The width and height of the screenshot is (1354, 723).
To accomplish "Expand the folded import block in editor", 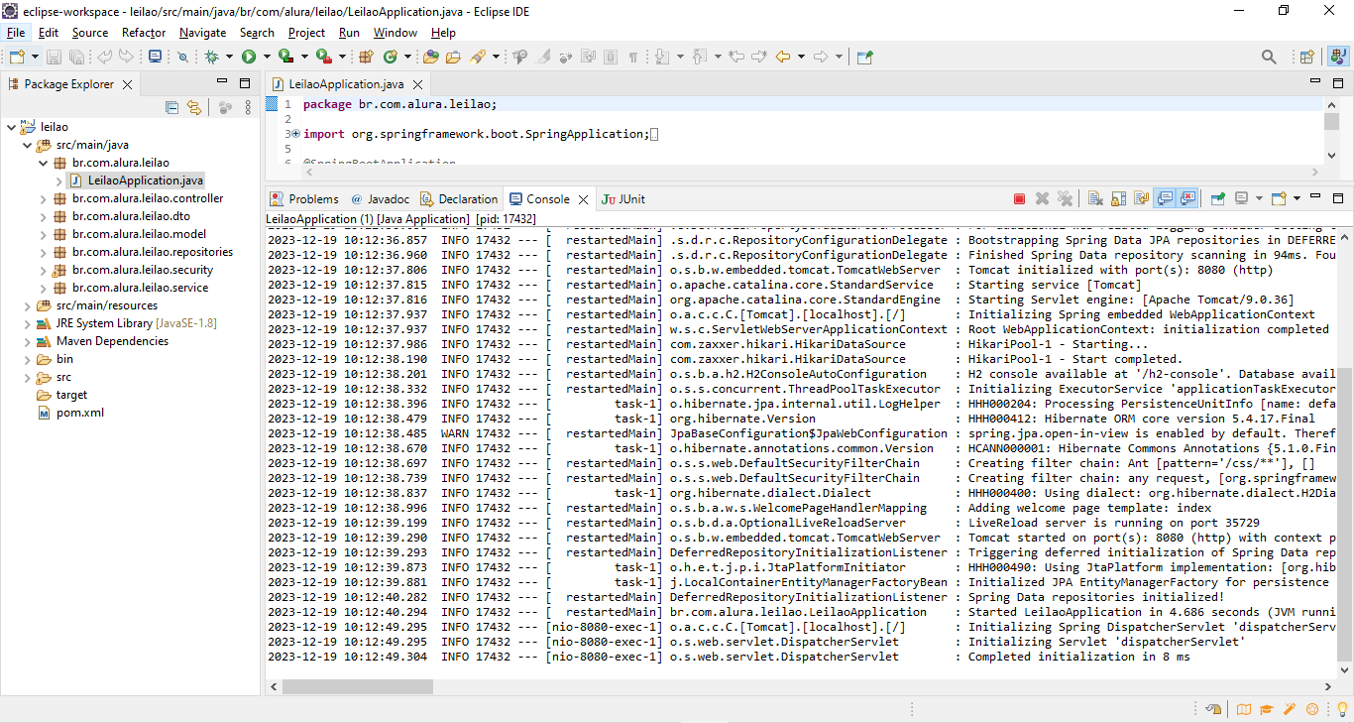I will pos(293,134).
